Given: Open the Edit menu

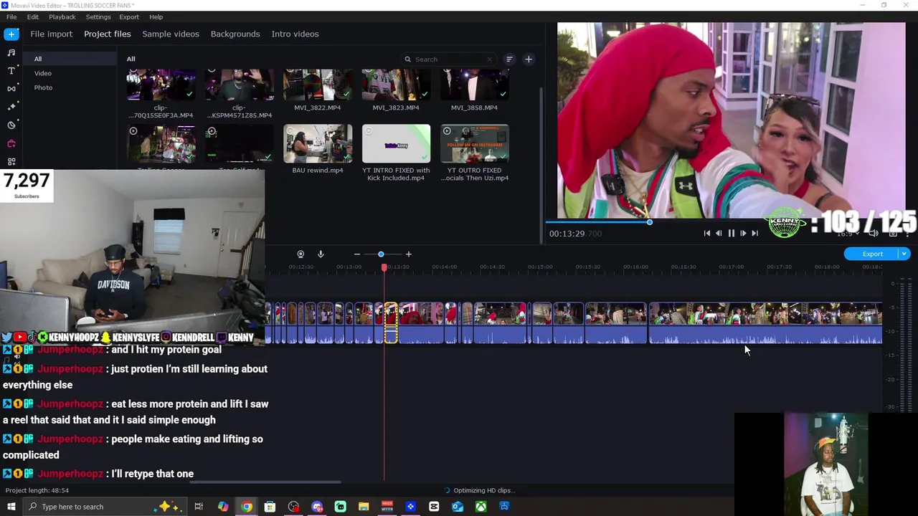Looking at the screenshot, I should coord(33,16).
